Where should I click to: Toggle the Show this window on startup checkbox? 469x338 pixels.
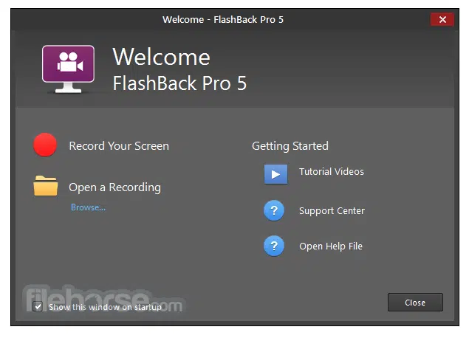(38, 306)
